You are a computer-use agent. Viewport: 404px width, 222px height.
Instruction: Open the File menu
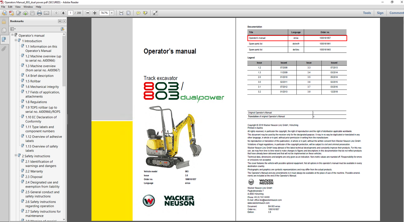click(3, 7)
